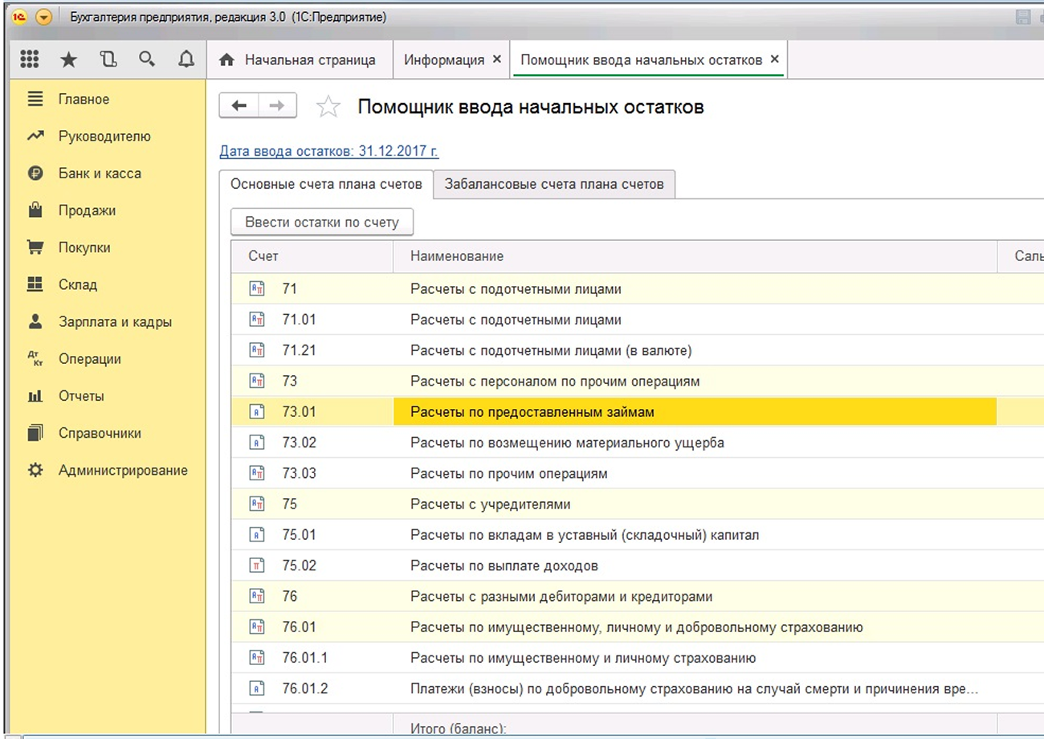
Task: Open the history icon in toolbar
Action: tap(108, 59)
